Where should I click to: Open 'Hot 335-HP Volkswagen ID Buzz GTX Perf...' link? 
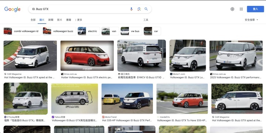pos(127,120)
